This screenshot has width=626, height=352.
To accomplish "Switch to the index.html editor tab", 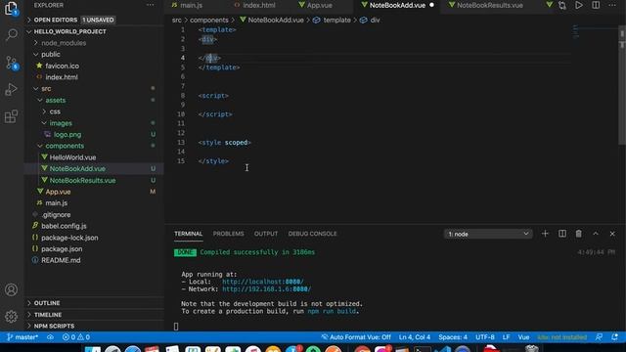I will click(x=258, y=5).
